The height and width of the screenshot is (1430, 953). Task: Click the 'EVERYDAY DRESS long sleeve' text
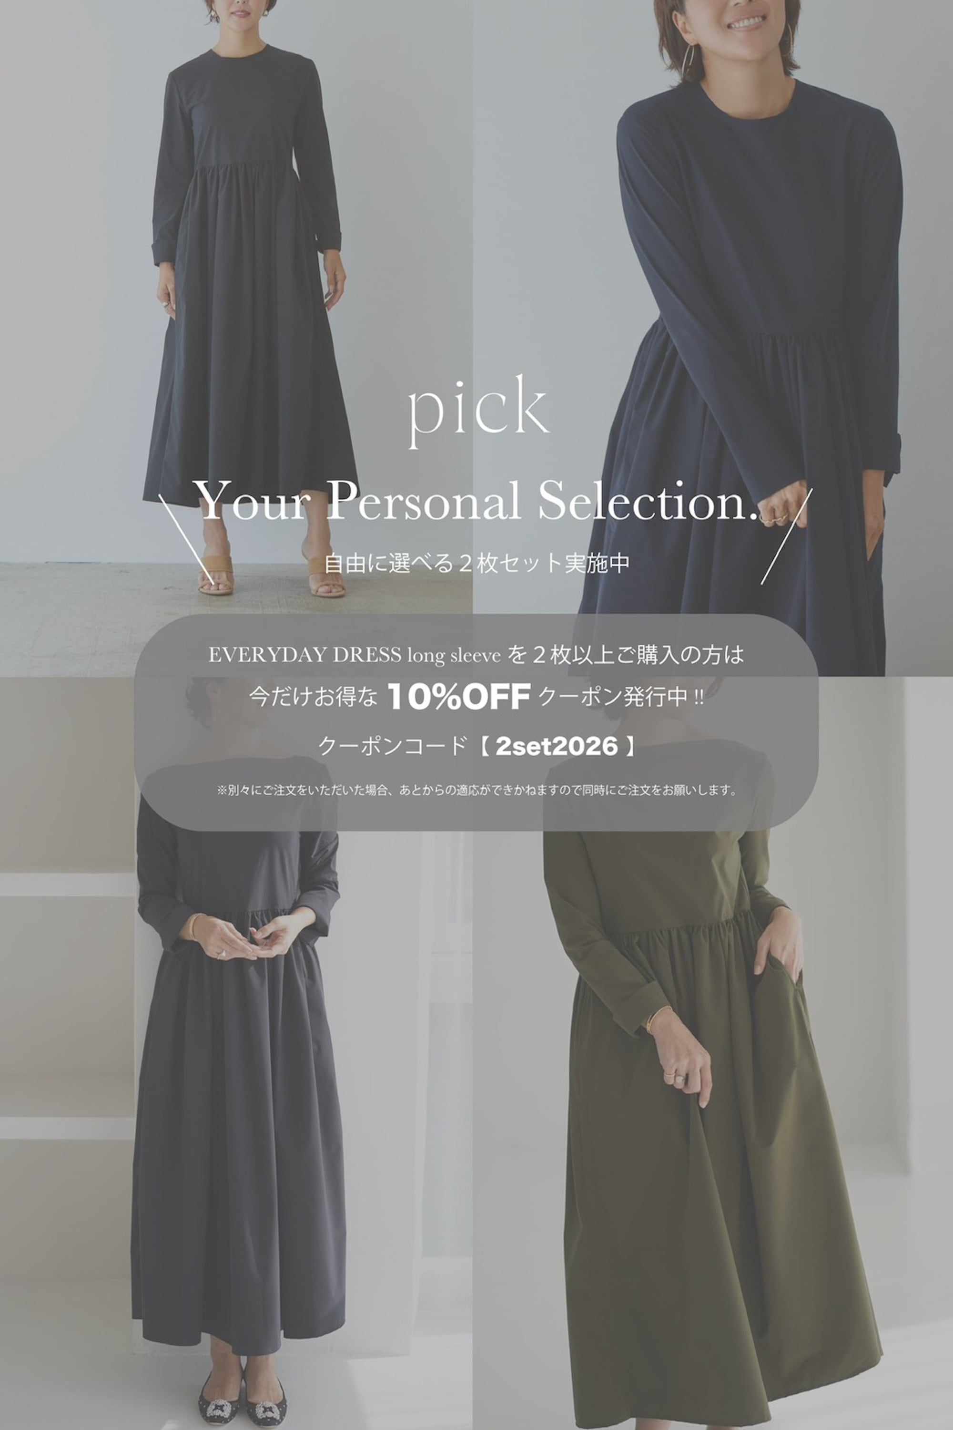pyautogui.click(x=355, y=655)
